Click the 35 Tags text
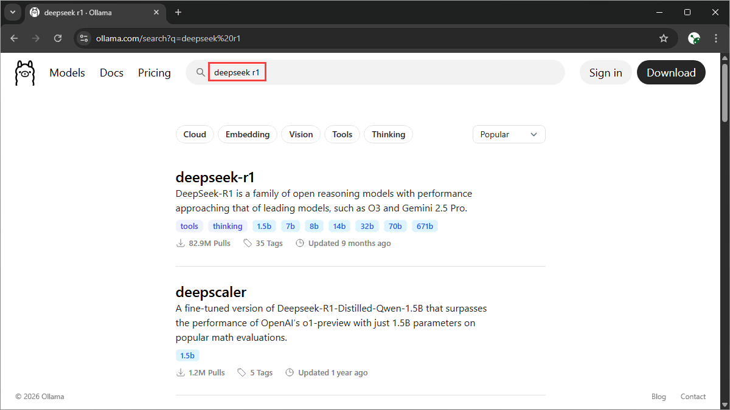 click(269, 243)
